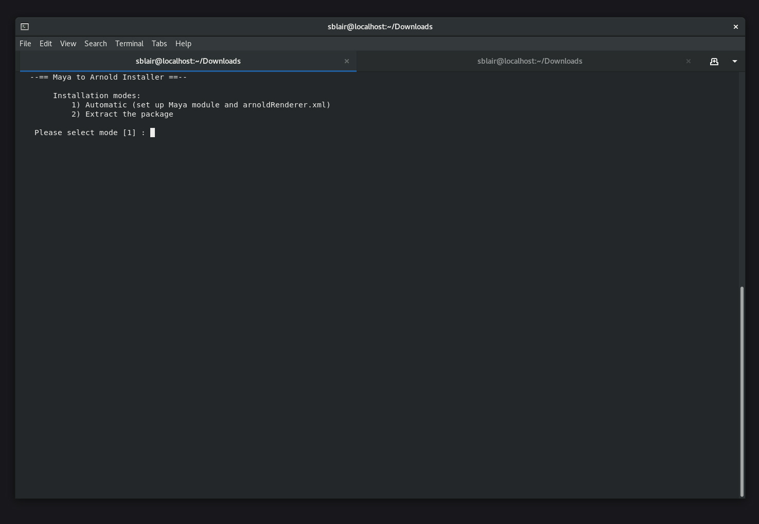Viewport: 759px width, 524px height.
Task: Click the terminal cursor at the mode prompt
Action: click(x=152, y=133)
